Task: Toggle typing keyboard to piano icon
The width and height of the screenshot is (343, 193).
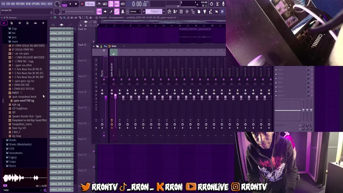Action: [99, 12]
